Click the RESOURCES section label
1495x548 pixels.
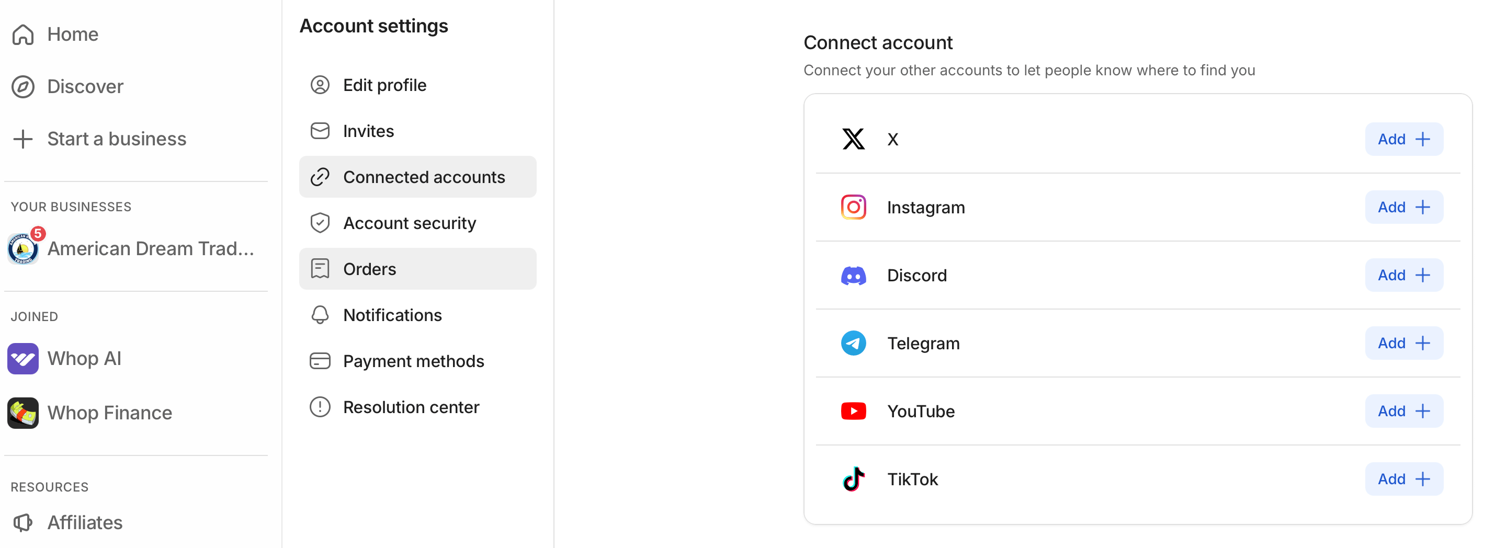[49, 487]
